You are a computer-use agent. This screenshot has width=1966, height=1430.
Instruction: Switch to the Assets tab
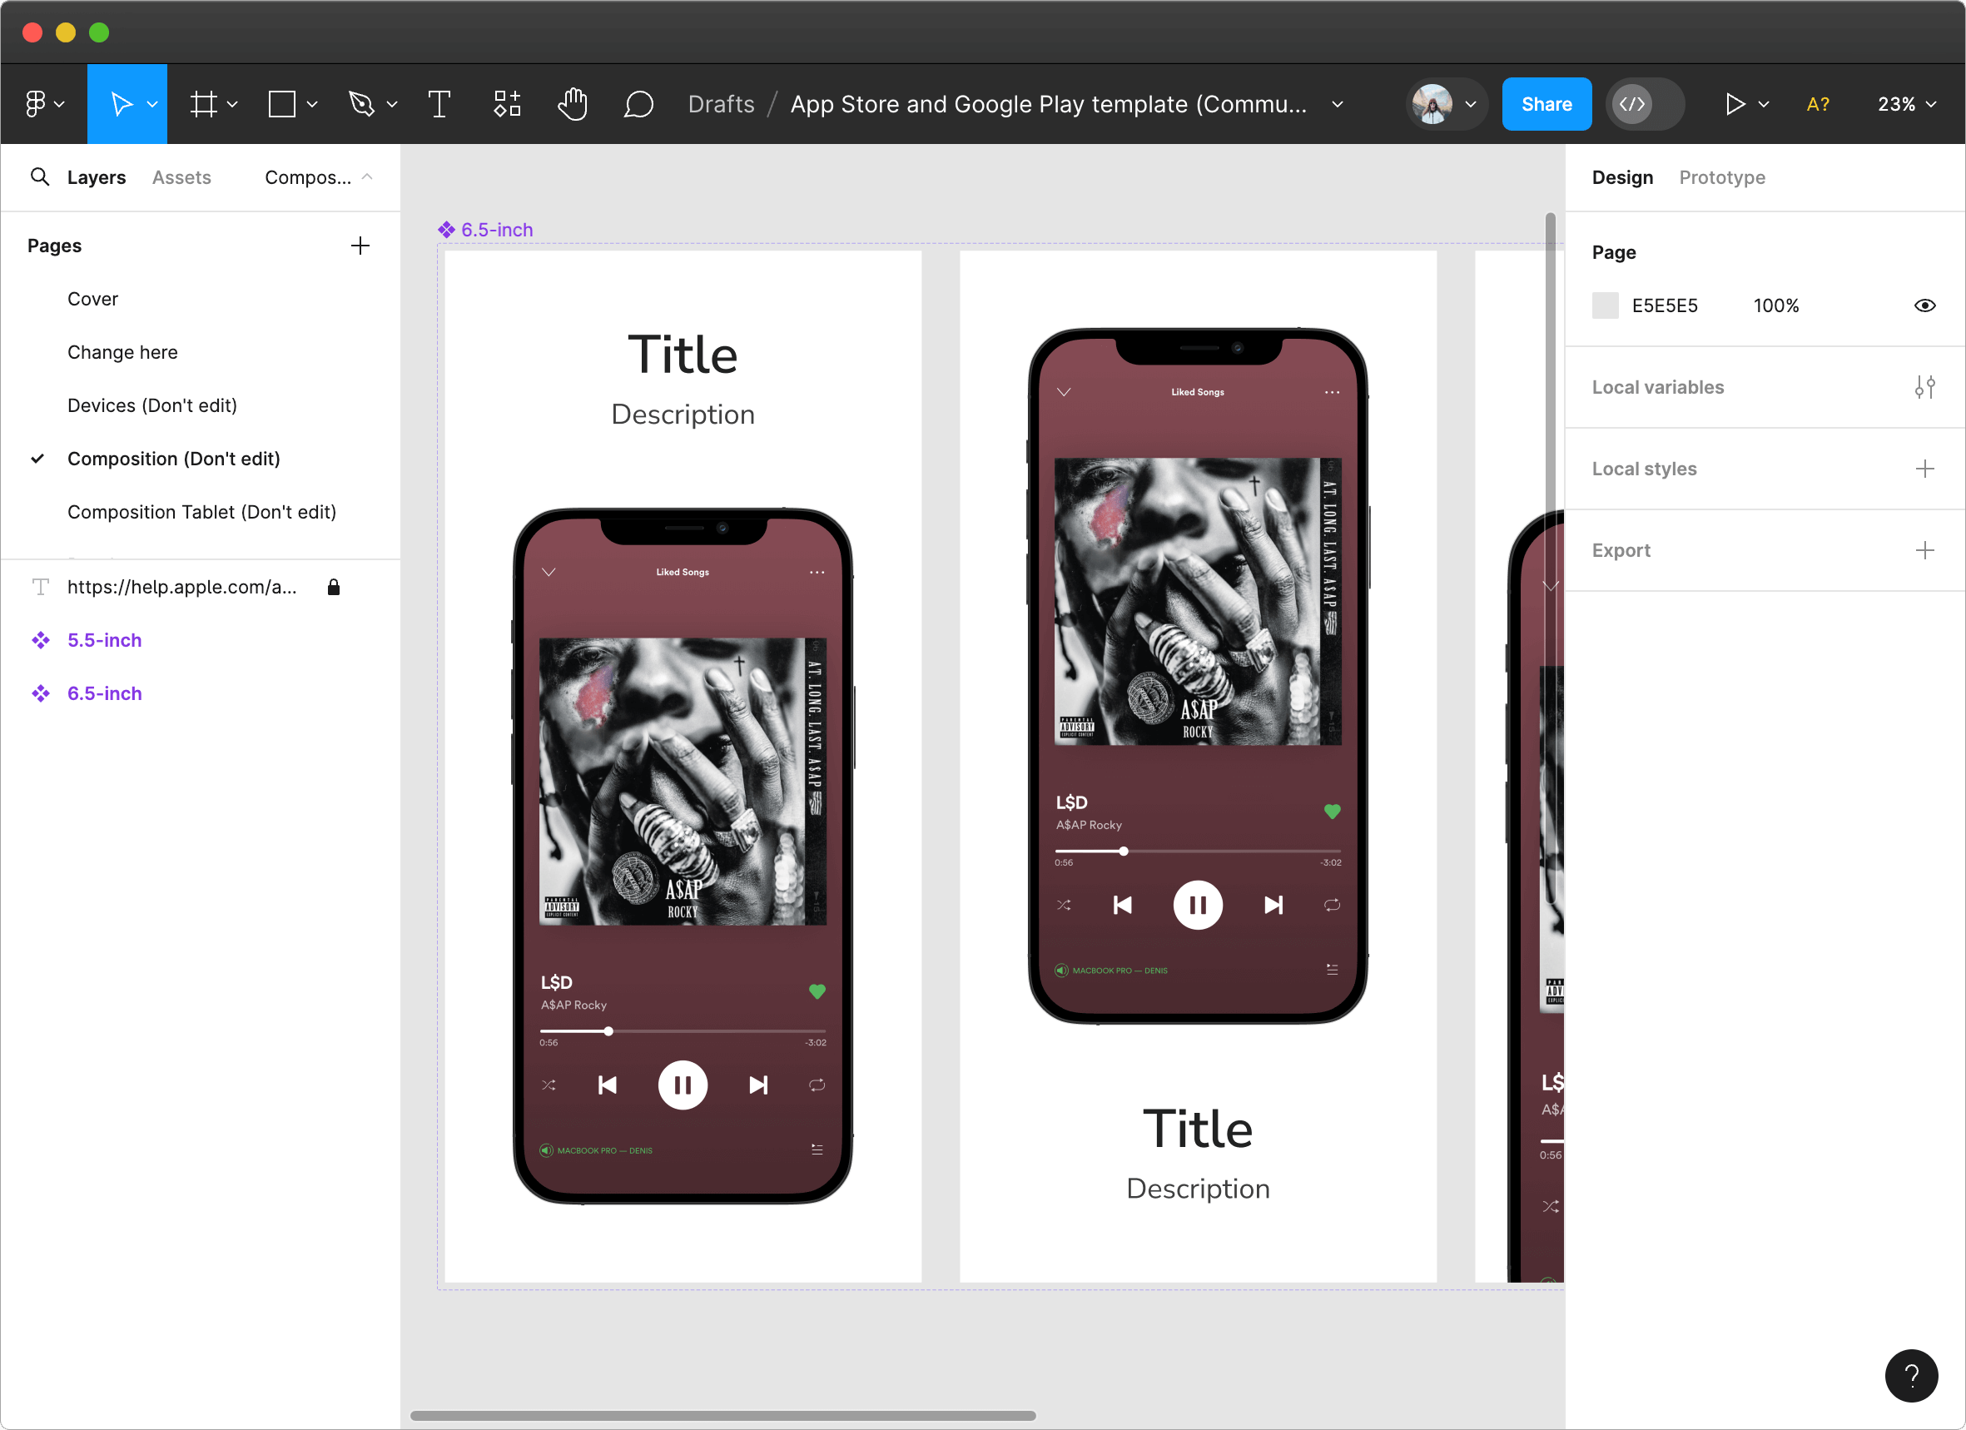181,176
